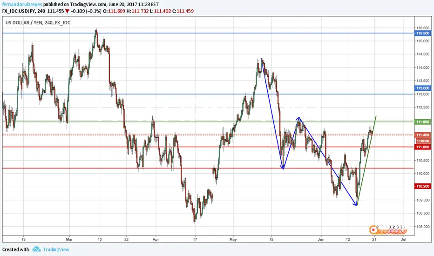
Task: Select the red dotted current-price line
Action: click(x=208, y=135)
